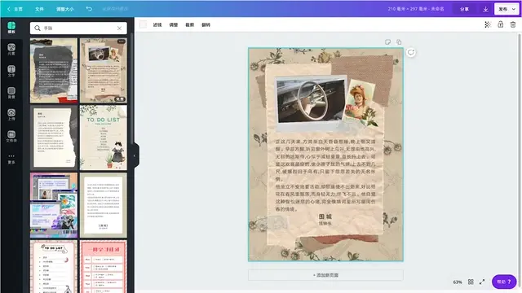Duplicate the page with copy icon
The width and height of the screenshot is (522, 293).
click(399, 42)
